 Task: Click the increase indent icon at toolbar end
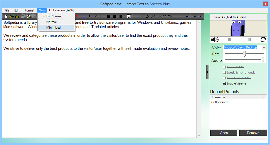200,17
